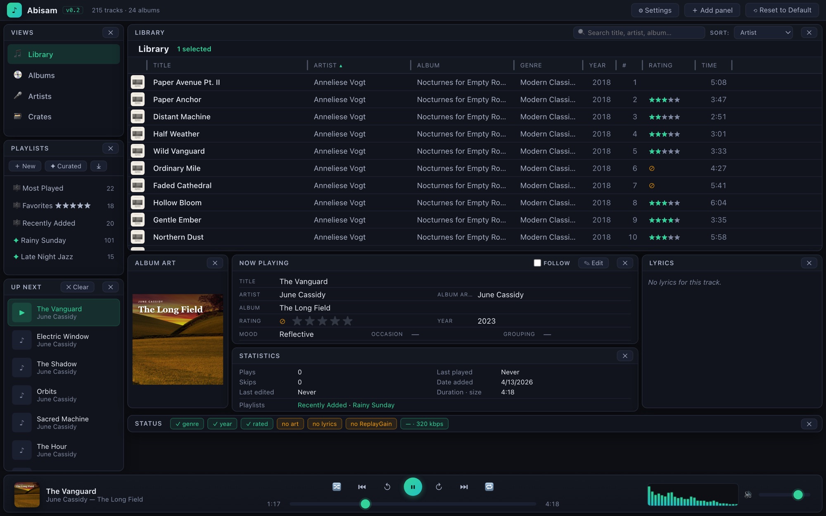The width and height of the screenshot is (826, 516).
Task: Click note icon beside Orbits
Action: coord(22,395)
